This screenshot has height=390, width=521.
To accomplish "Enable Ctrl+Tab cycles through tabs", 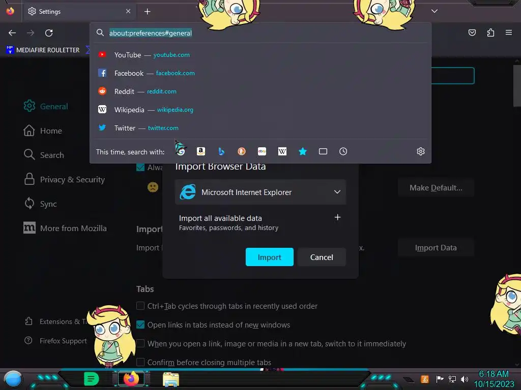I will click(x=140, y=306).
